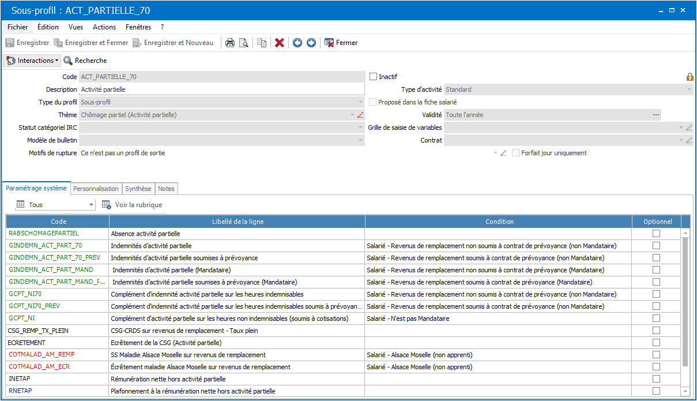Check Optionnel for GCPT_NI70 row
Viewport: 697px width, 401px height.
coord(656,294)
